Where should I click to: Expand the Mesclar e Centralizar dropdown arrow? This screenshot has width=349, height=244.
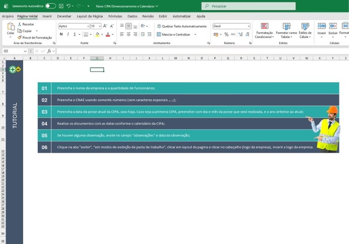(x=195, y=34)
